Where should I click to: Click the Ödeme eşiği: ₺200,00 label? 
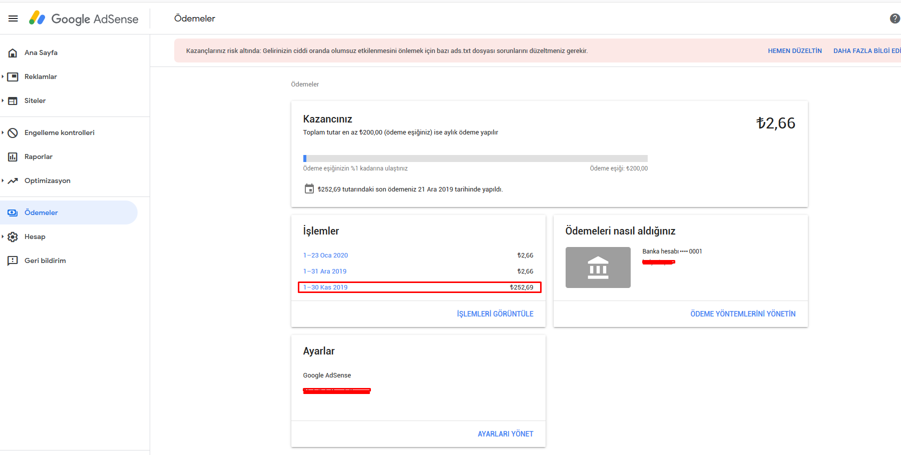click(x=619, y=168)
